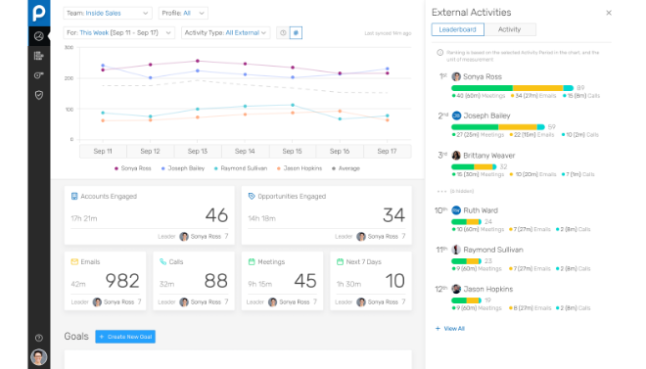Expand the Team: Inside Sales dropdown
The width and height of the screenshot is (646, 369).
click(x=108, y=13)
